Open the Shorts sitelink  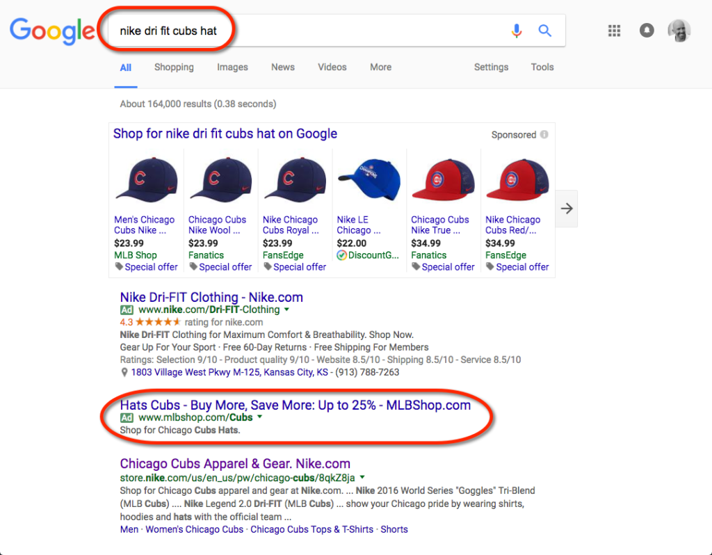click(394, 529)
